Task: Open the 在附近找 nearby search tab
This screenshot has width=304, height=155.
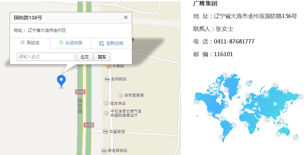Action: pos(111,43)
